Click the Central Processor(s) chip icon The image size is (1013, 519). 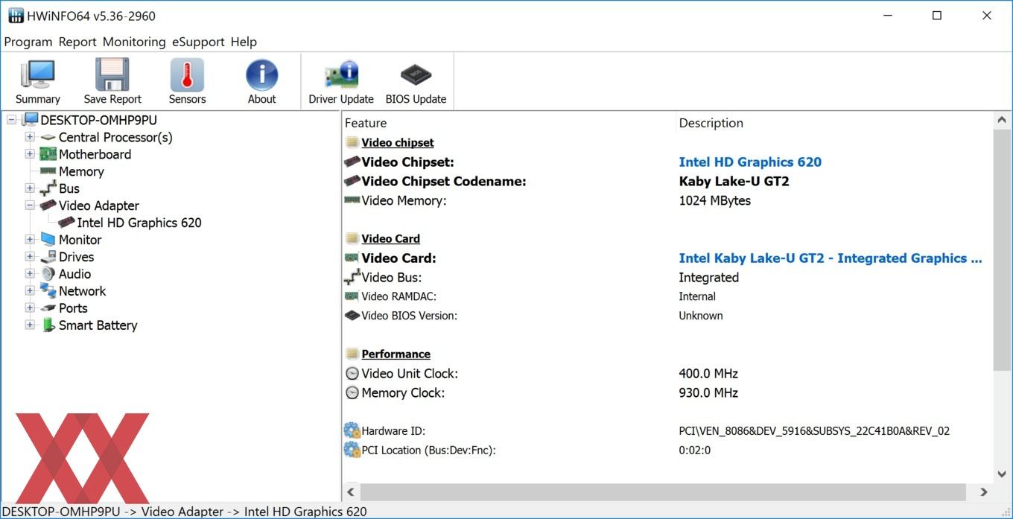tap(48, 138)
